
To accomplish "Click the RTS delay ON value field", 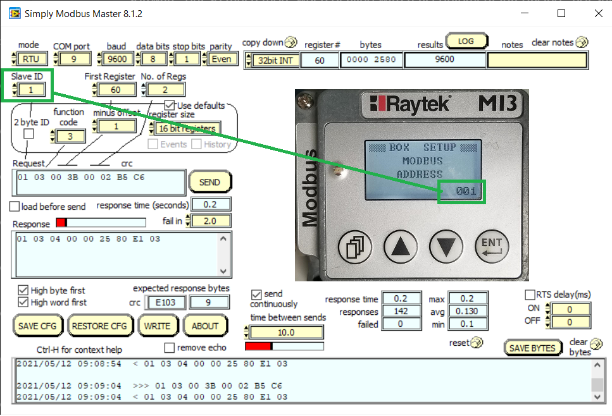I will pos(570,309).
